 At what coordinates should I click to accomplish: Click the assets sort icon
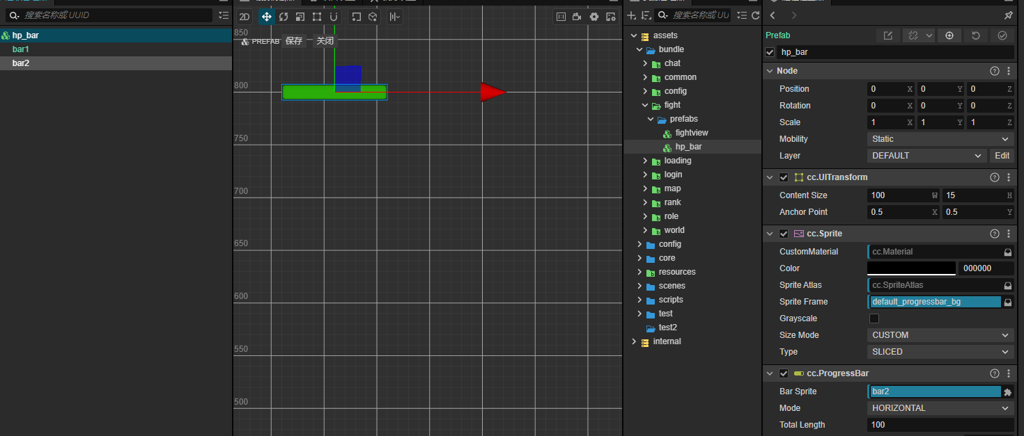pyautogui.click(x=646, y=15)
